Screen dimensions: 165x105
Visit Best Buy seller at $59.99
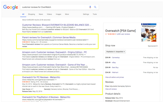pyautogui.click(x=115, y=67)
